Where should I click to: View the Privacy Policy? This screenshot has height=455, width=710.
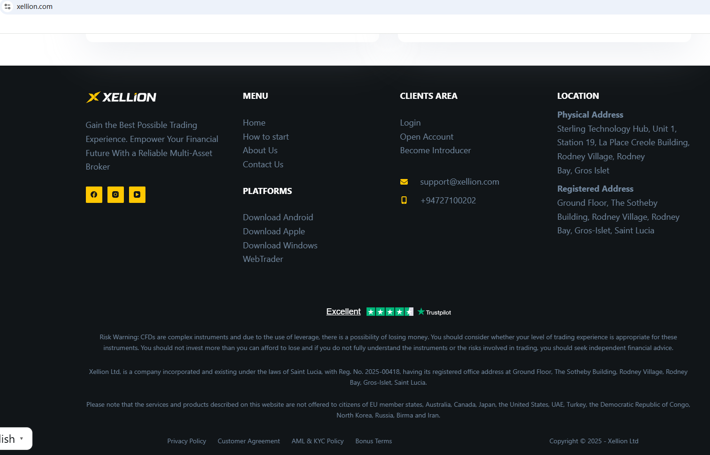point(187,441)
